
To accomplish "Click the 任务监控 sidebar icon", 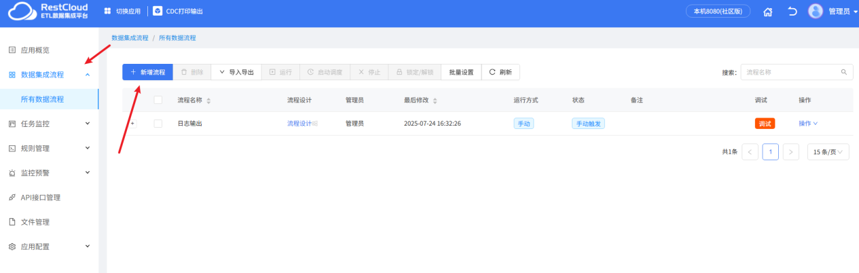I will tap(12, 124).
